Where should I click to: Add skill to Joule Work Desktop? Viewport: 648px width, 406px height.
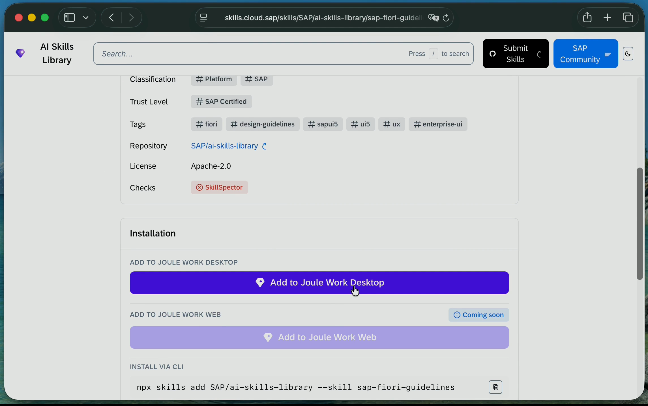point(319,283)
